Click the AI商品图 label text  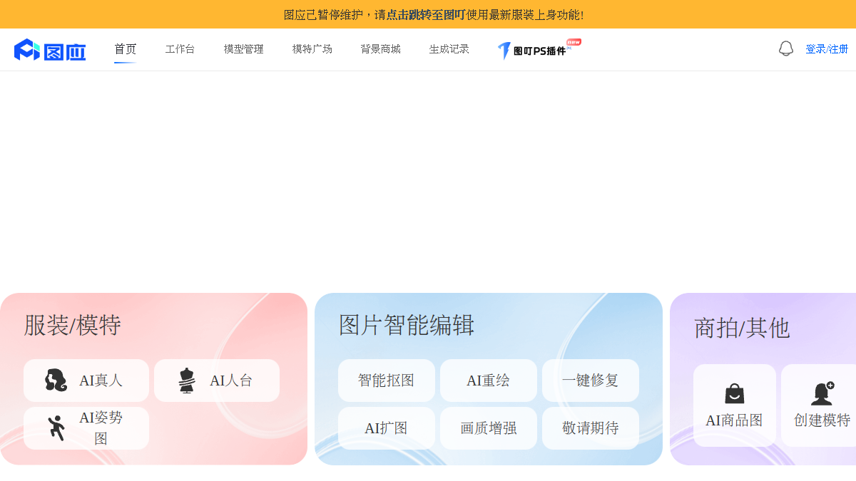[735, 420]
